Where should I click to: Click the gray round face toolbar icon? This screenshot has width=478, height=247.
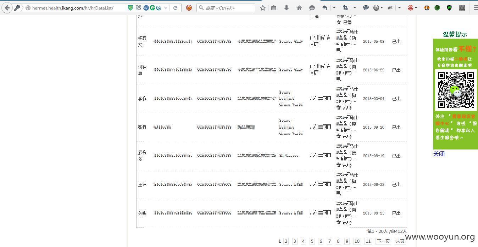pos(376,7)
